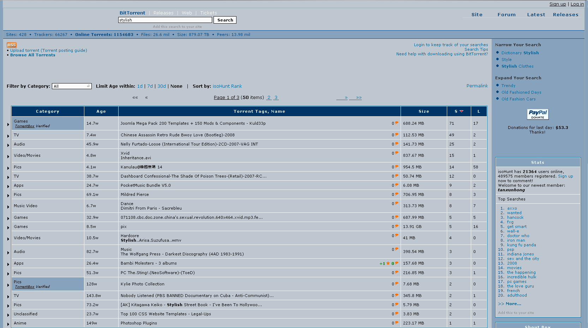588x328 pixels.
Task: Switch to the BitTorrent search tab
Action: click(x=132, y=13)
